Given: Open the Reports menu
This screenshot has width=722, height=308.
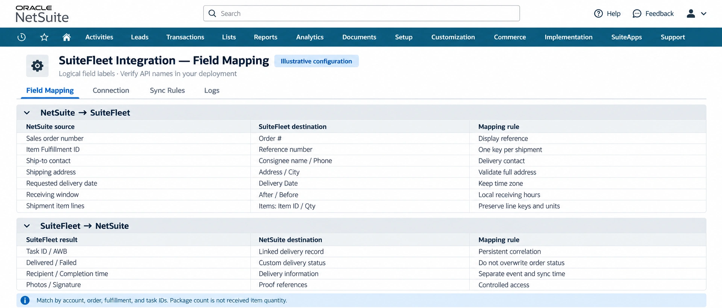Looking at the screenshot, I should [265, 37].
